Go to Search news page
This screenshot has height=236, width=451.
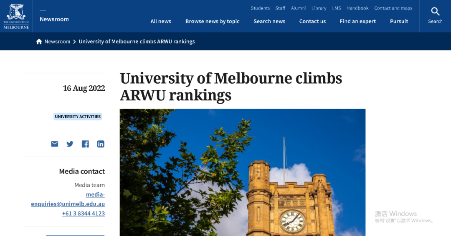(x=269, y=21)
